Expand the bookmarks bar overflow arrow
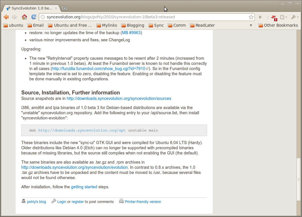Viewport: 302px width, 217px height. pos(251,25)
